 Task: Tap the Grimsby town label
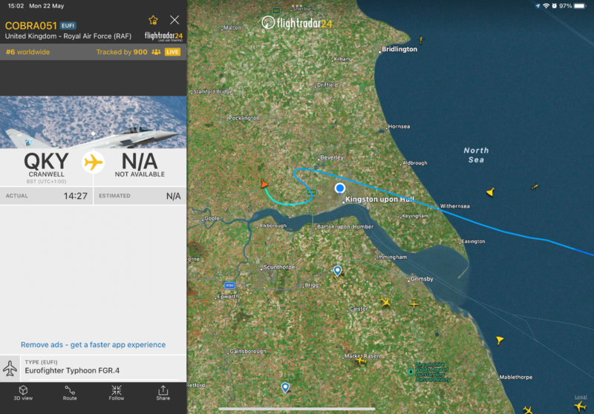click(x=422, y=279)
